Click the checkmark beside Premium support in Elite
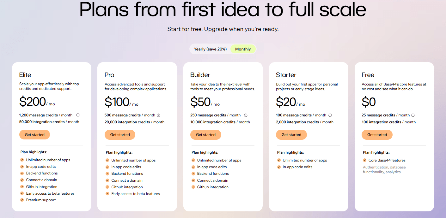This screenshot has height=218, width=446. click(x=22, y=200)
